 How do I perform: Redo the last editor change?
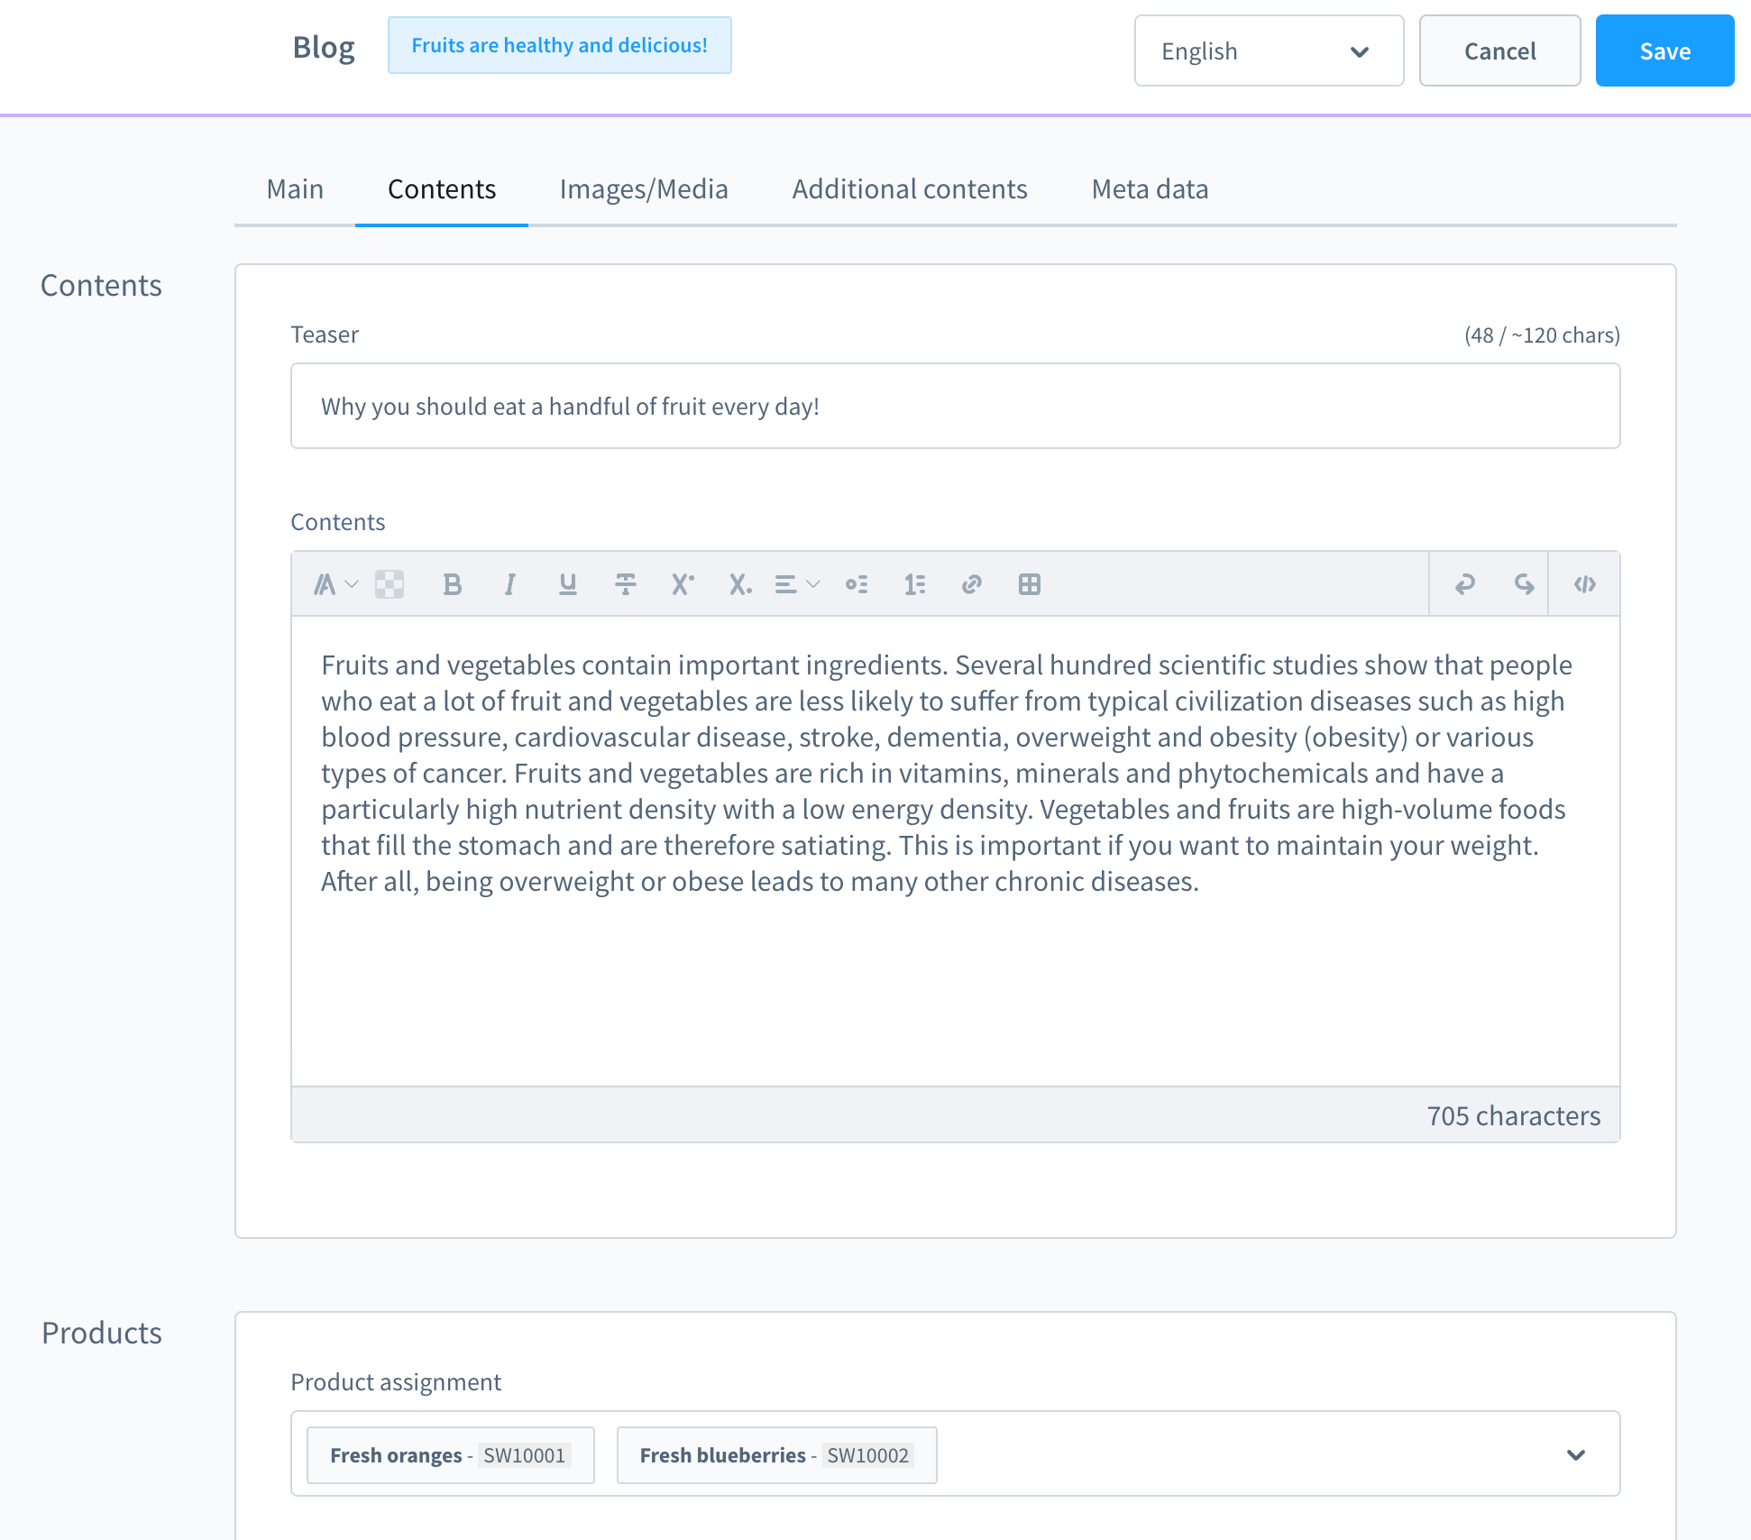(x=1524, y=584)
